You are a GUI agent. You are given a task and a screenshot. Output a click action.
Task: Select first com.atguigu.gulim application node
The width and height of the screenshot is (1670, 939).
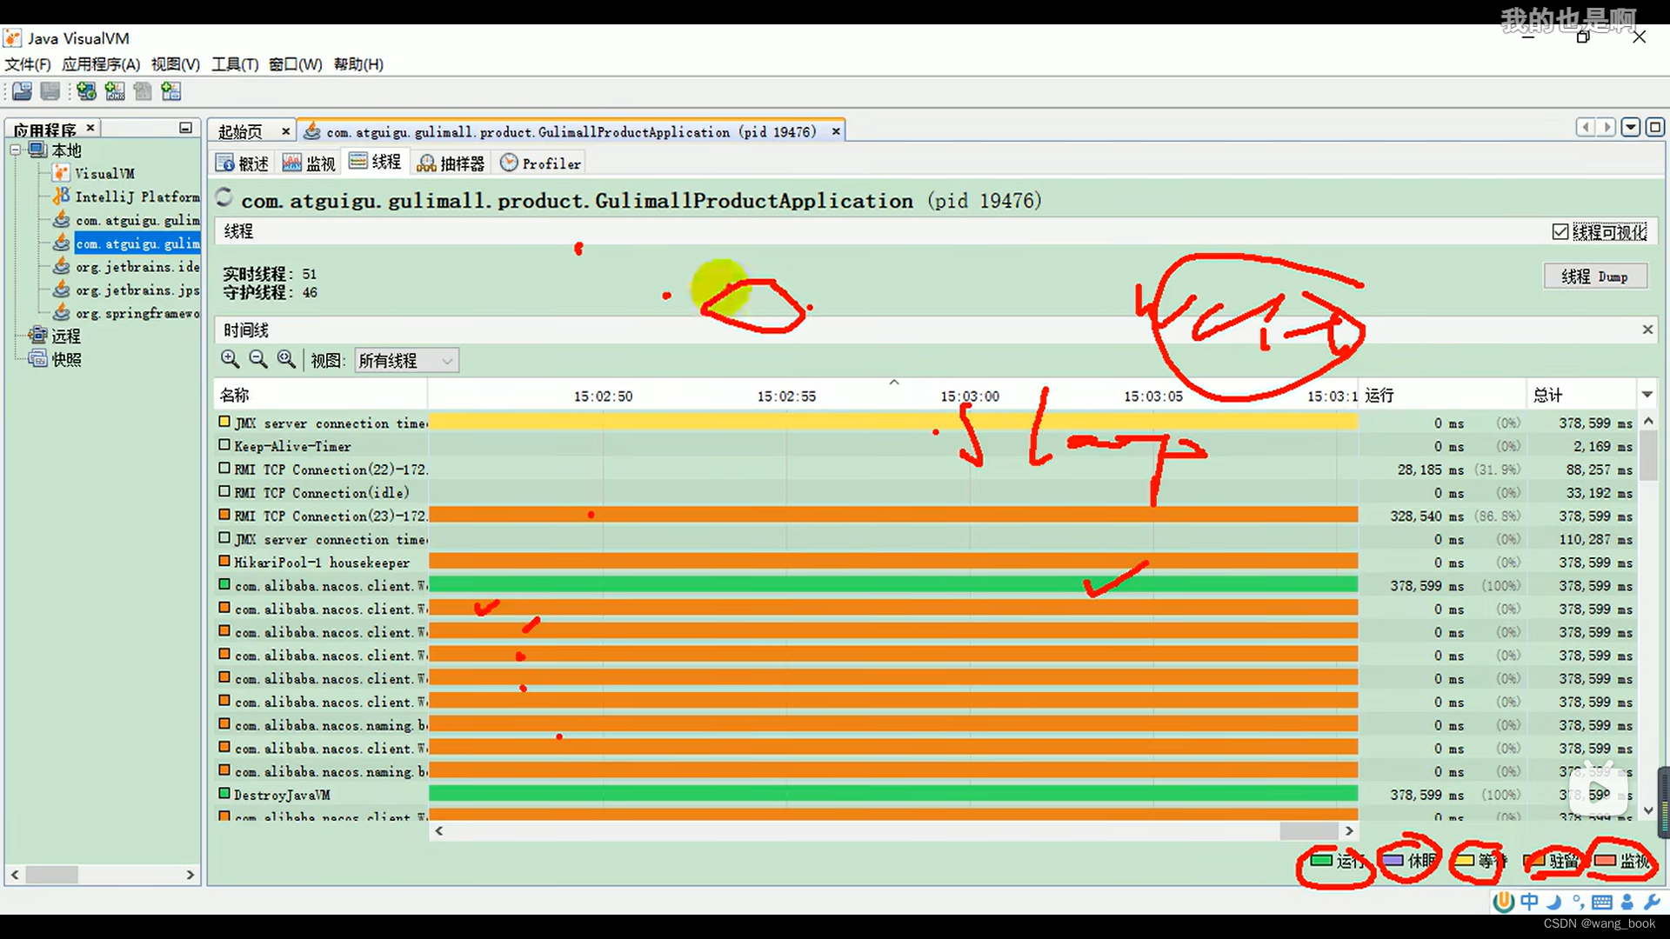point(137,221)
